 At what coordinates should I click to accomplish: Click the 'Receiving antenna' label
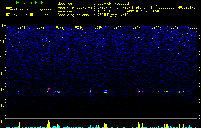coord(73,15)
